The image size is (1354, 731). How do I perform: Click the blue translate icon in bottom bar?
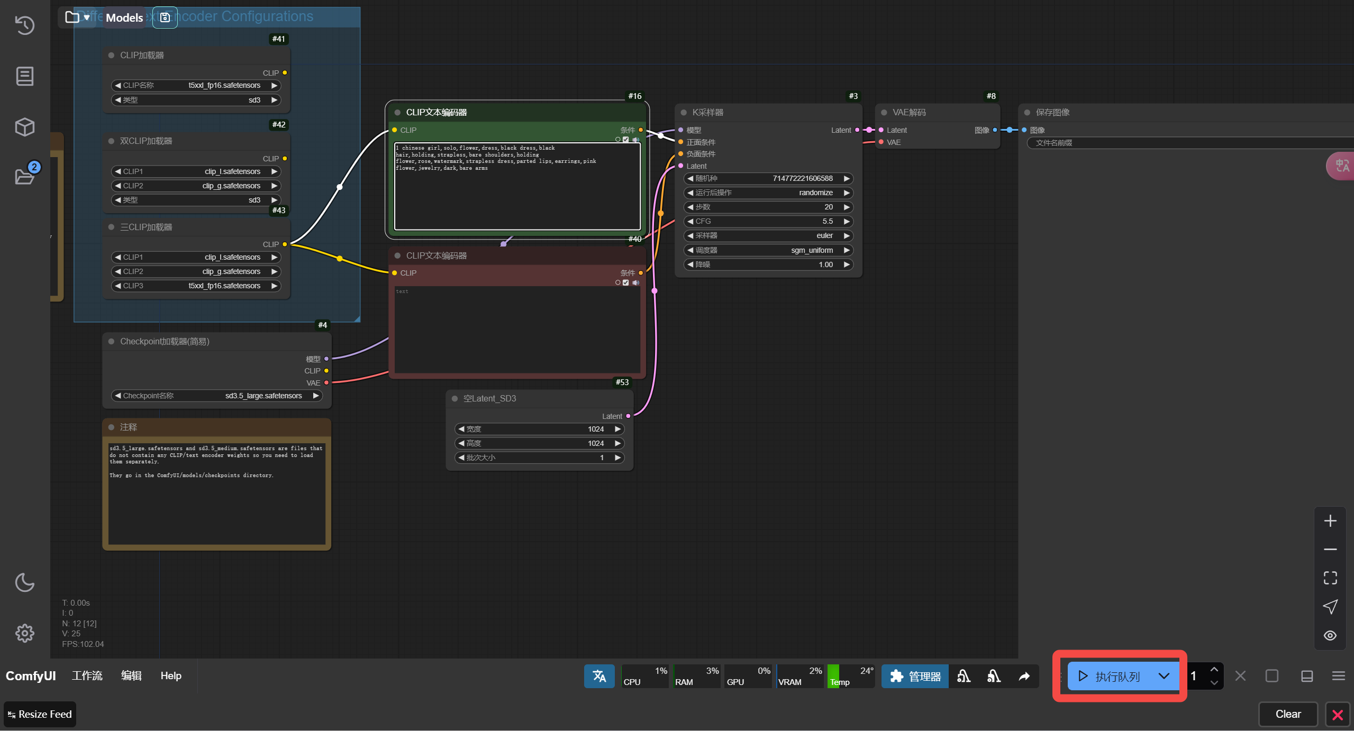tap(599, 675)
